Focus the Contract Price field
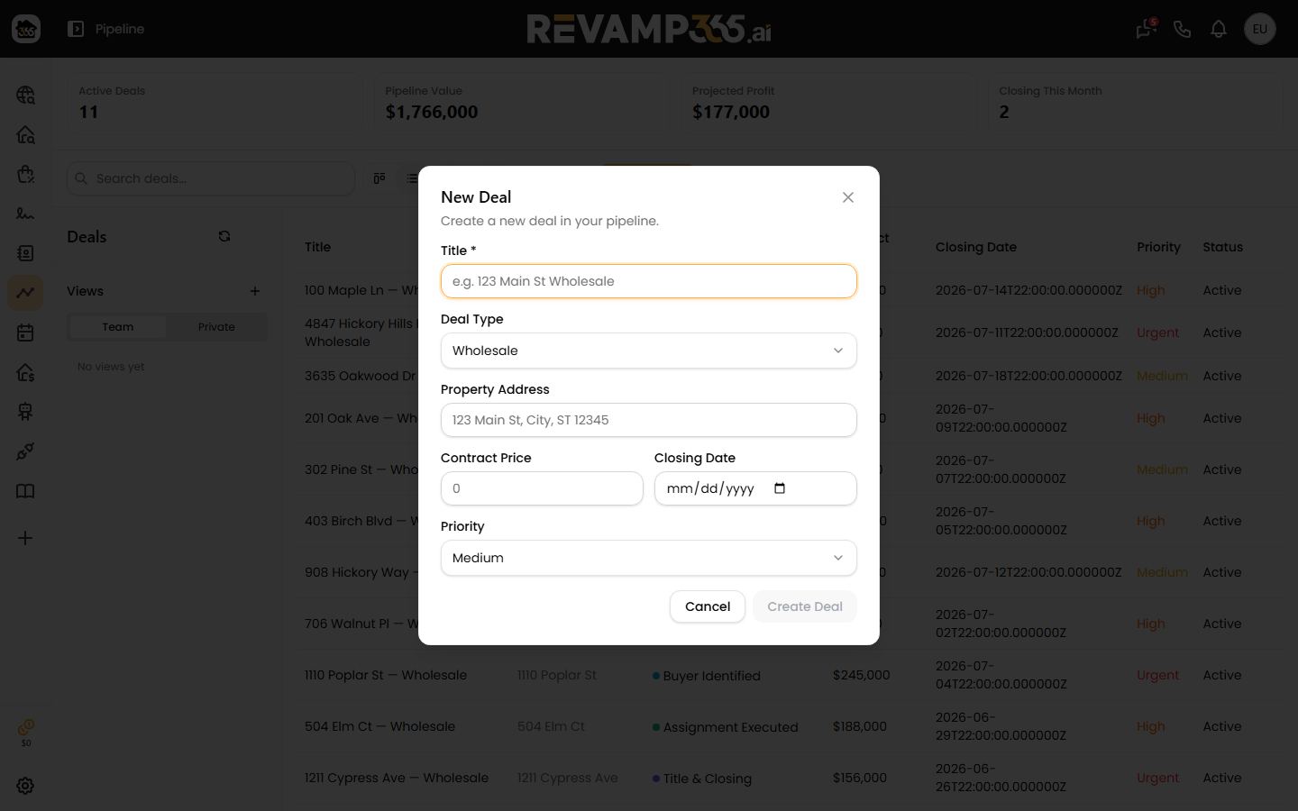 pos(542,488)
